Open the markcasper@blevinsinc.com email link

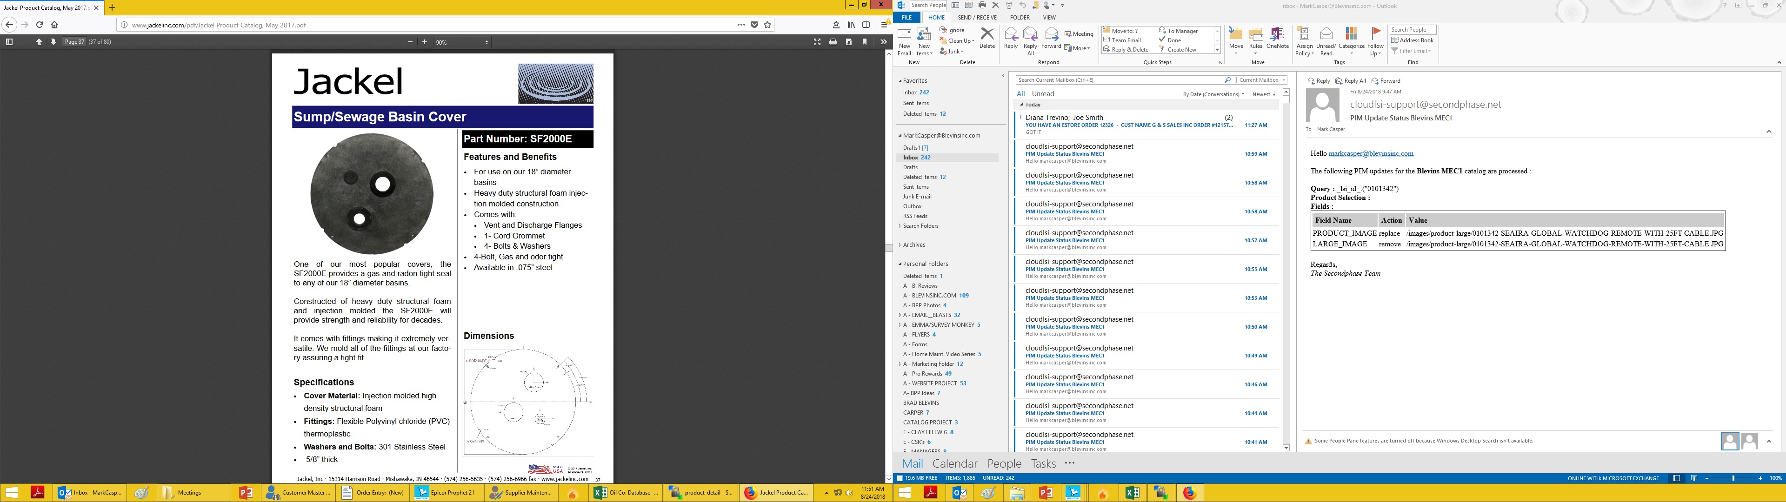click(1371, 153)
